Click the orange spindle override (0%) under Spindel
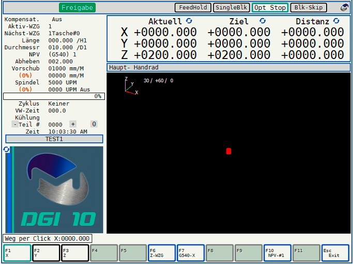 (x=25, y=90)
